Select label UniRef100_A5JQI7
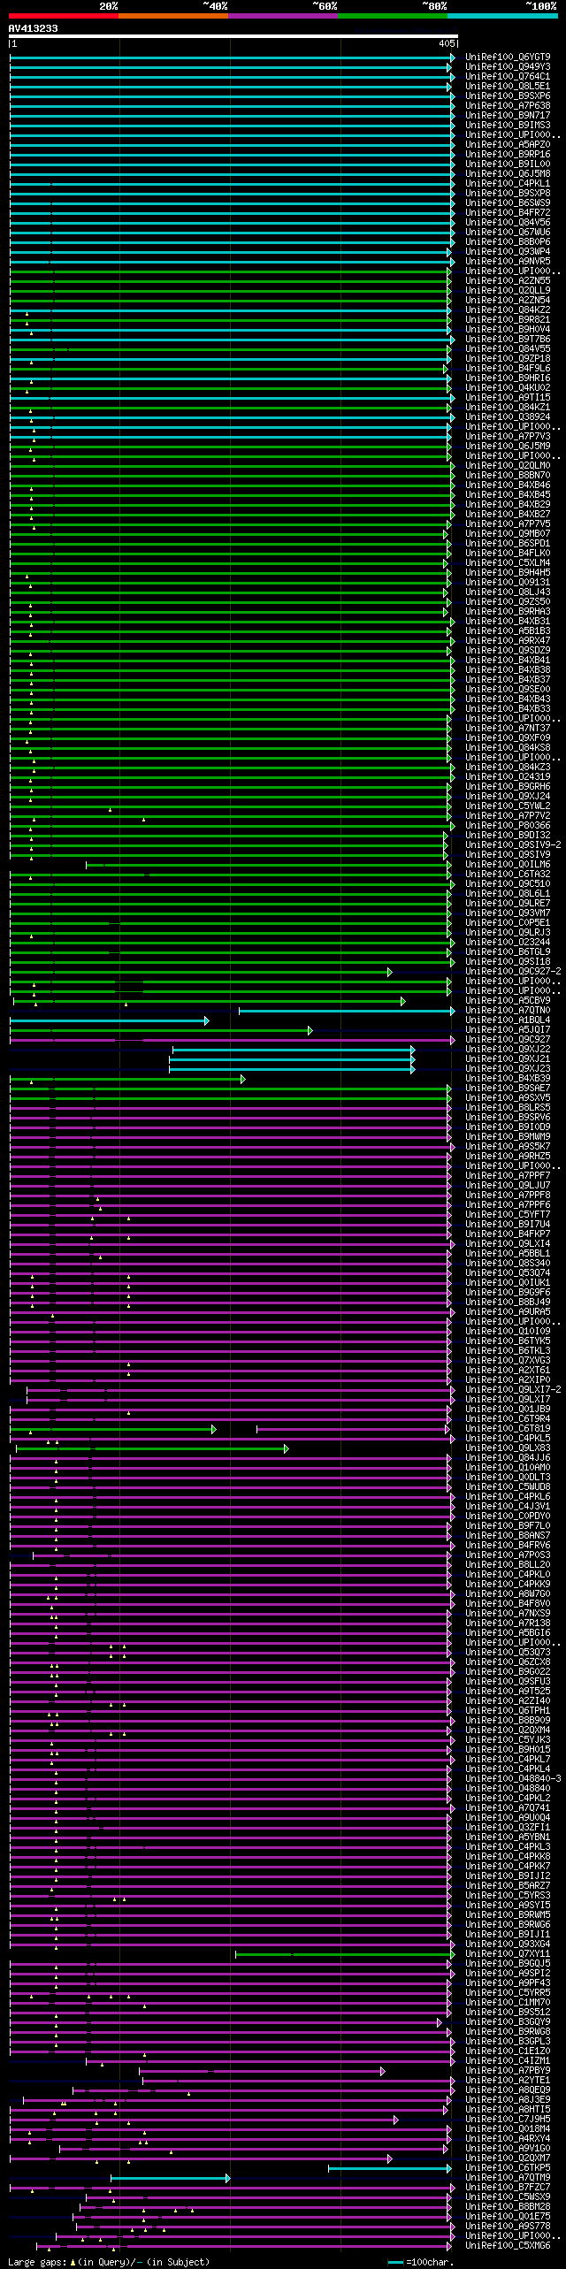Viewport: 566px width, 2269px height. (508, 1030)
